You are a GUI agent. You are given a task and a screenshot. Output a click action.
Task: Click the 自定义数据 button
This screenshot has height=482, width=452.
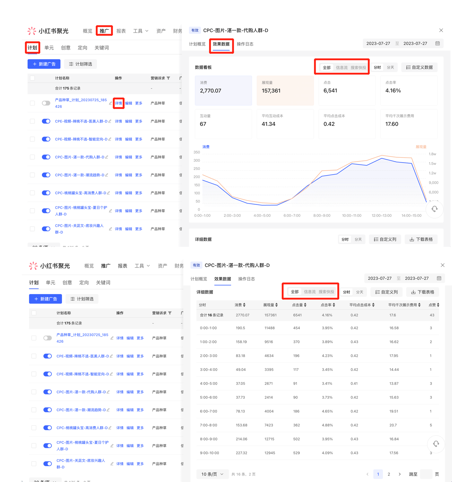point(419,67)
